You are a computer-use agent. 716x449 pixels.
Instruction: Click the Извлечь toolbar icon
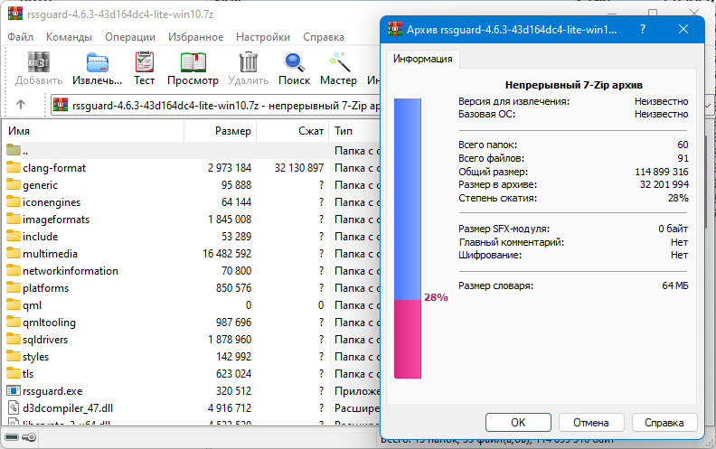98,62
